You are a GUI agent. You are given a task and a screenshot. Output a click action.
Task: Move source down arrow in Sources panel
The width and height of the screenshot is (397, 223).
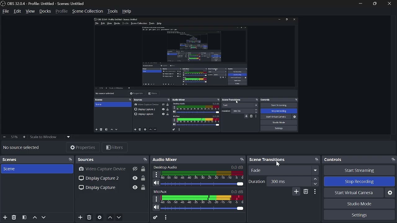click(x=119, y=218)
